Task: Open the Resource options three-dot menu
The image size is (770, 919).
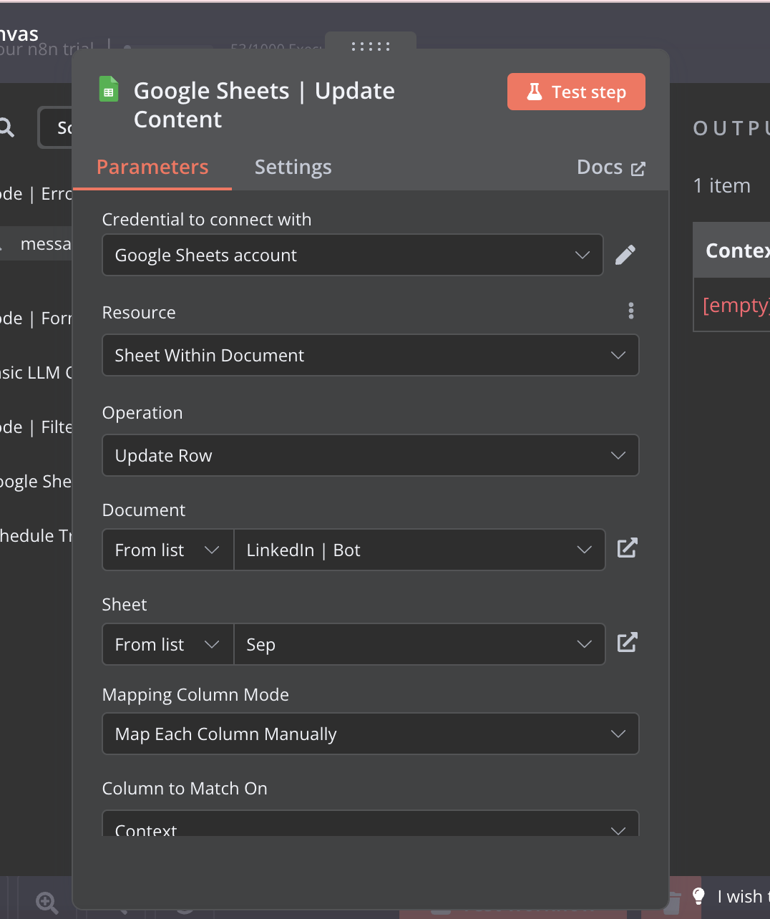Action: (630, 311)
